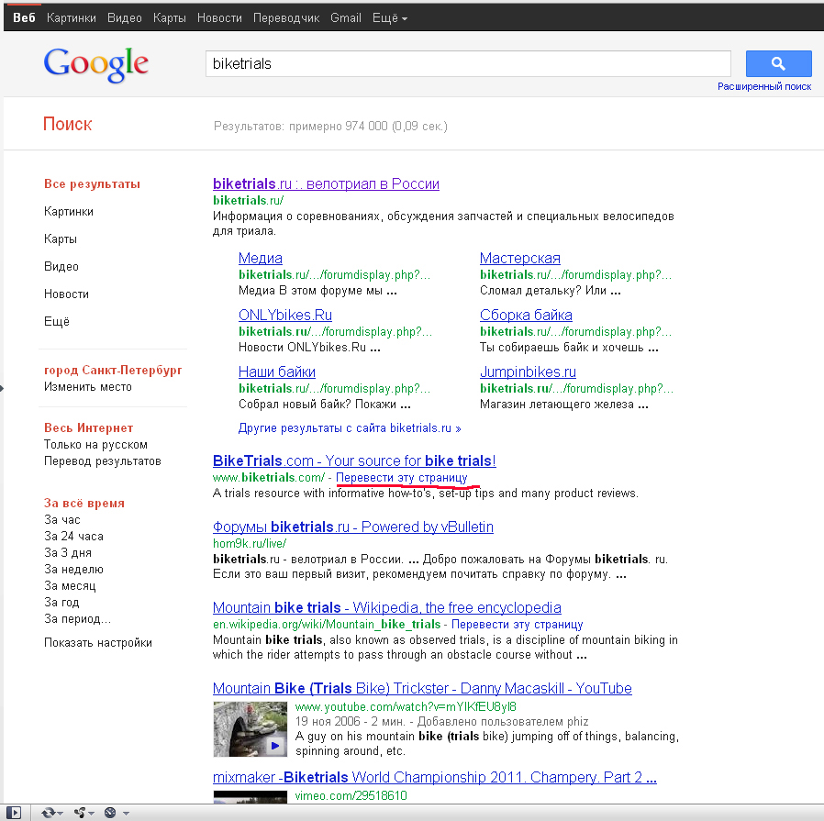
Task: Click the Opera Link sync icon
Action: pyautogui.click(x=47, y=813)
